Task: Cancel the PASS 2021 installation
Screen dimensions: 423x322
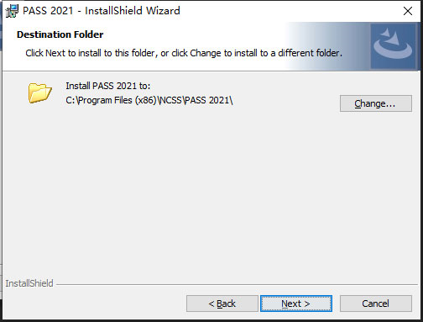Action: click(x=376, y=304)
